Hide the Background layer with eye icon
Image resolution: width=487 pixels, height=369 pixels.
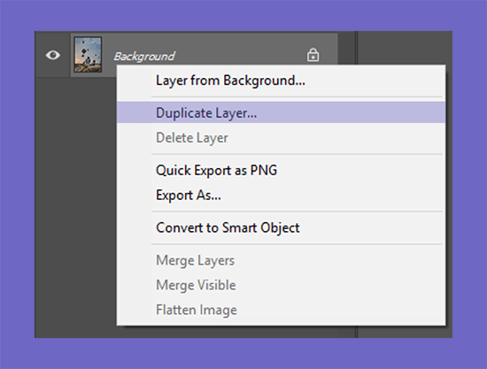click(x=53, y=55)
